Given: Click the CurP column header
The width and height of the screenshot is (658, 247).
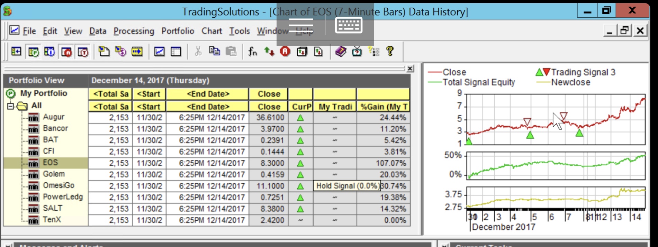Looking at the screenshot, I should (x=301, y=107).
